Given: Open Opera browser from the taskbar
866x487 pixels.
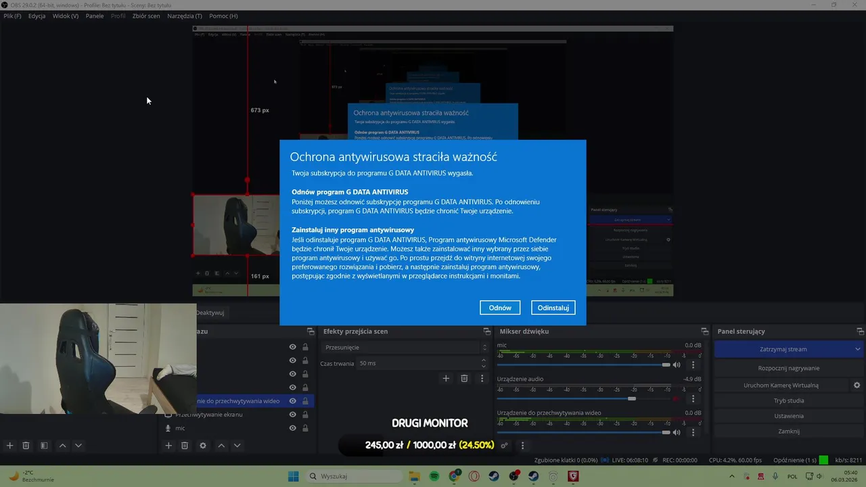Looking at the screenshot, I should [x=474, y=476].
